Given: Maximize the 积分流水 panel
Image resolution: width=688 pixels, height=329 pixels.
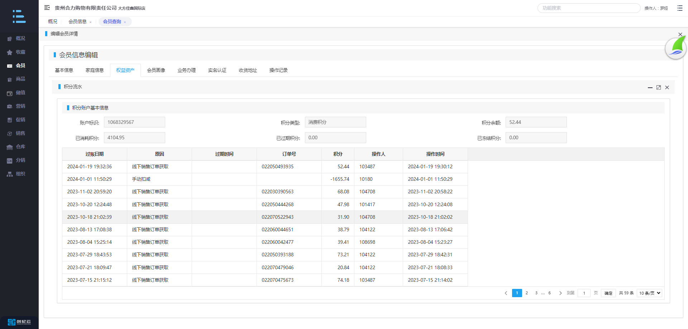Looking at the screenshot, I should click(659, 87).
